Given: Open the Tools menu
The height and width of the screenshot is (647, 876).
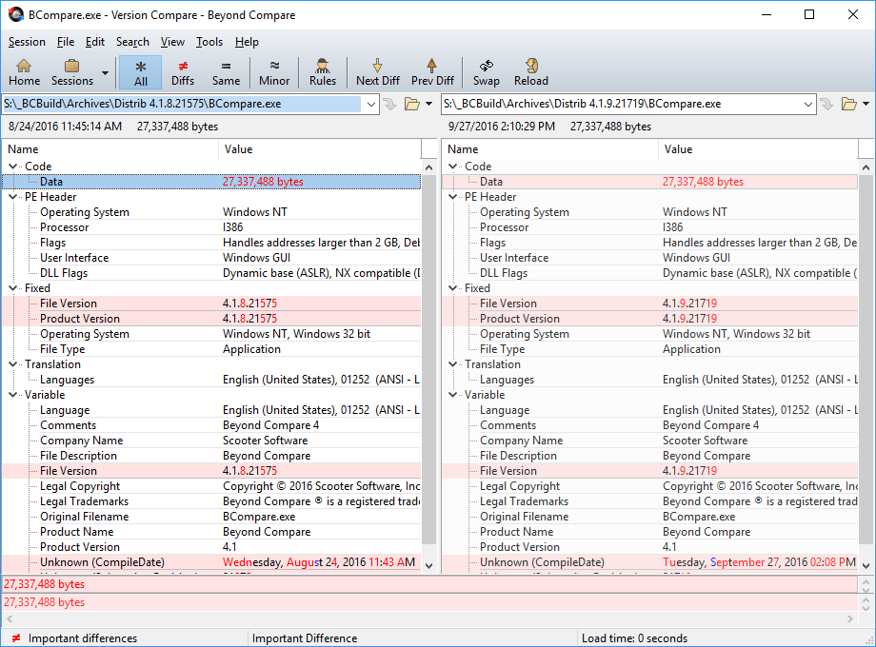Looking at the screenshot, I should point(209,42).
